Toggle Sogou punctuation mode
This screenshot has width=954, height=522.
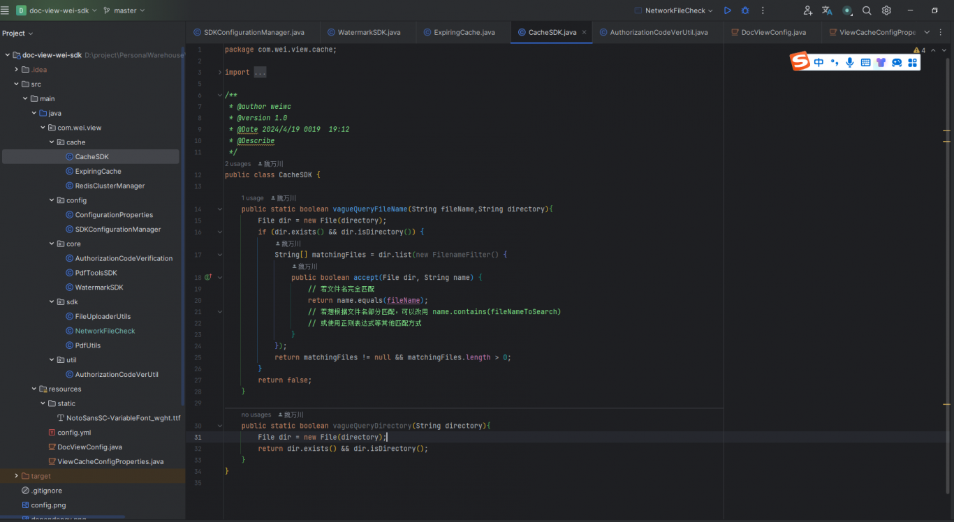tap(834, 62)
